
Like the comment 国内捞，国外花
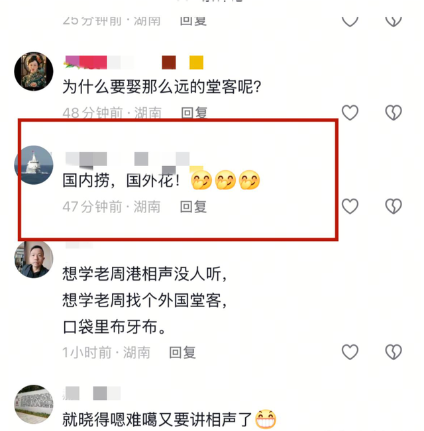point(350,206)
